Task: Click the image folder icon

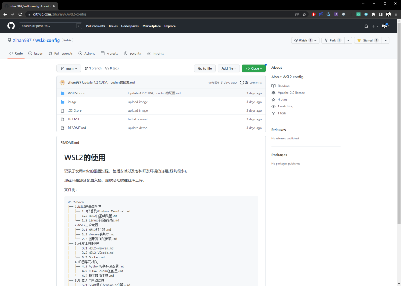Action: click(62, 102)
